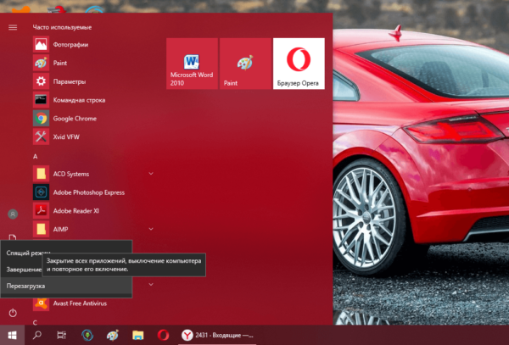Image resolution: width=509 pixels, height=345 pixels.
Task: Open Task View on taskbar
Action: click(61, 335)
